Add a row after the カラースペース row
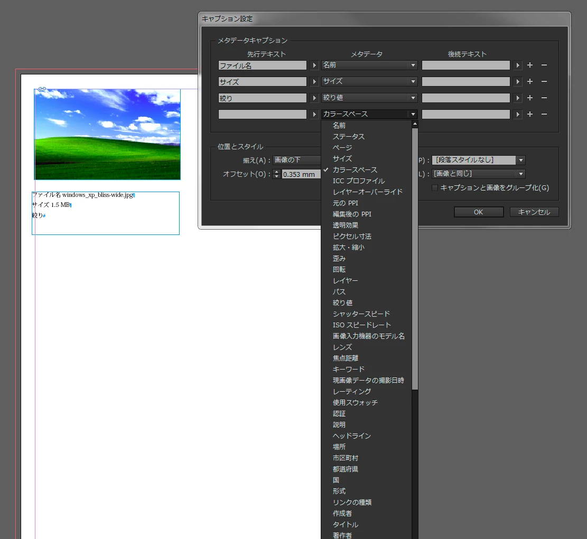The width and height of the screenshot is (587, 539). [530, 114]
